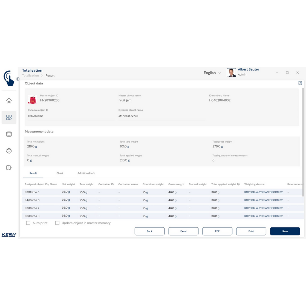Open the English language dropdown
Image resolution: width=306 pixels, height=306 pixels.
[212, 73]
